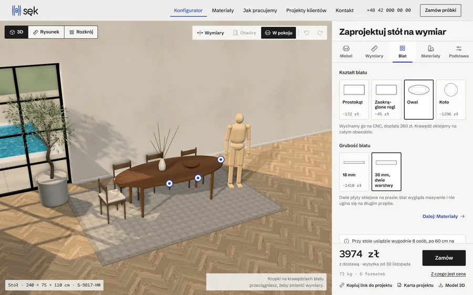This screenshot has height=295, width=473.
Task: Click the middle tabletop edge handle dot
Action: pyautogui.click(x=198, y=178)
